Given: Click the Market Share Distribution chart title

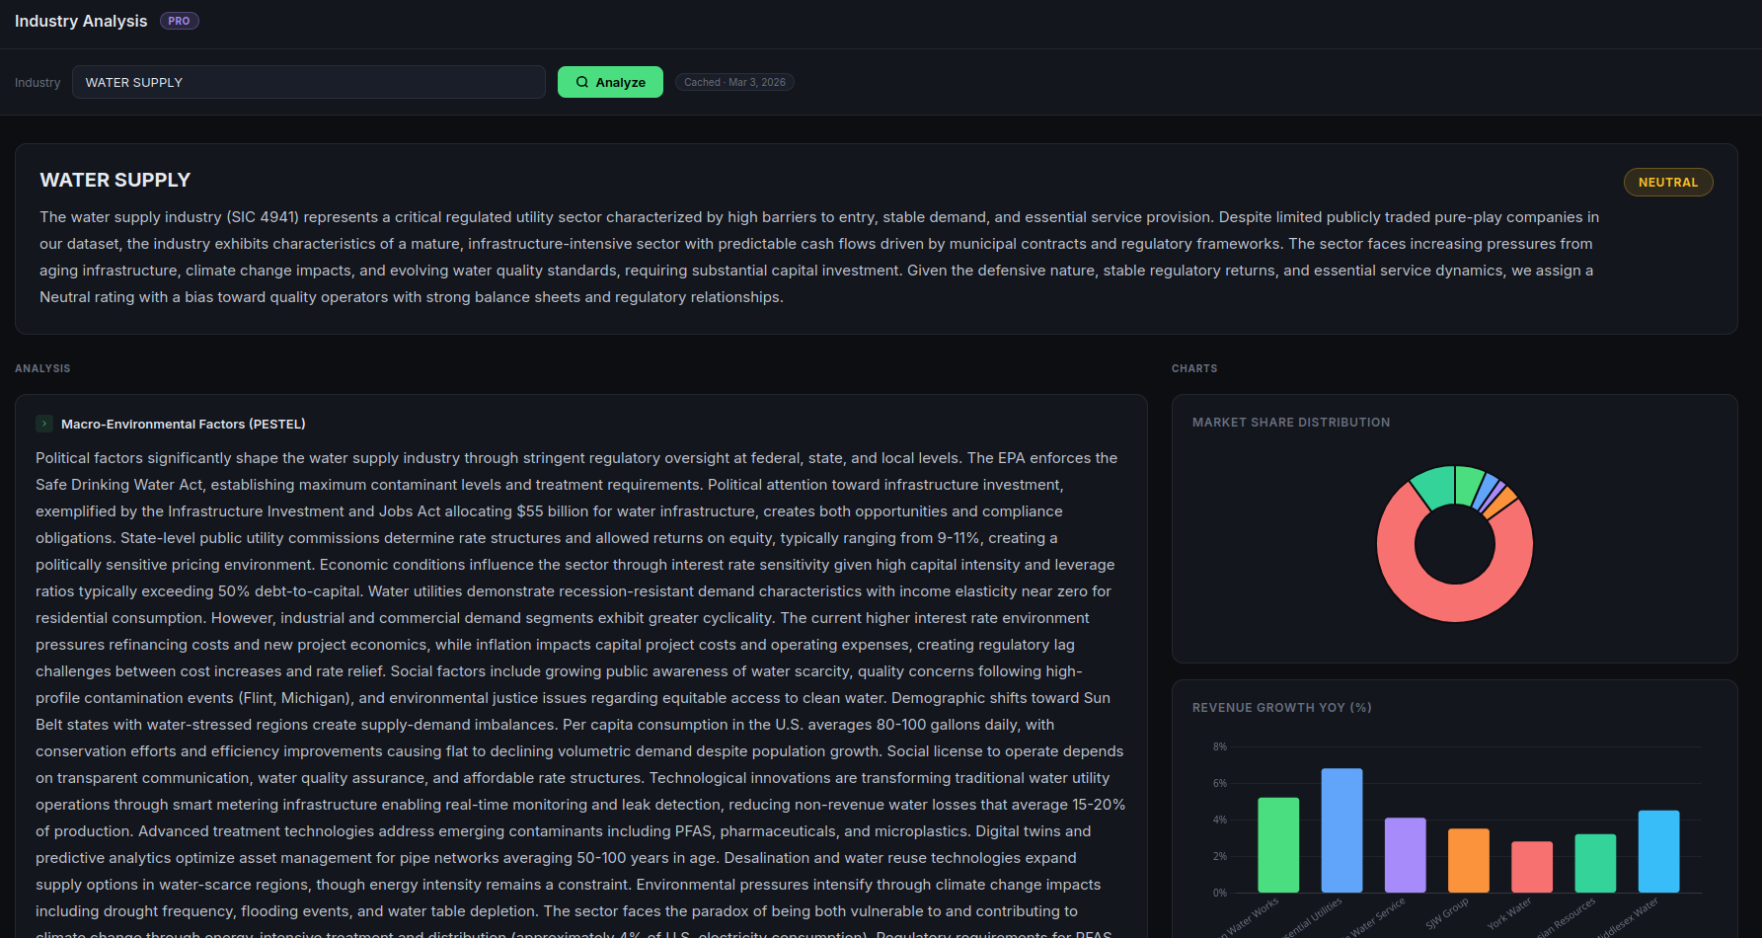Looking at the screenshot, I should 1290,423.
